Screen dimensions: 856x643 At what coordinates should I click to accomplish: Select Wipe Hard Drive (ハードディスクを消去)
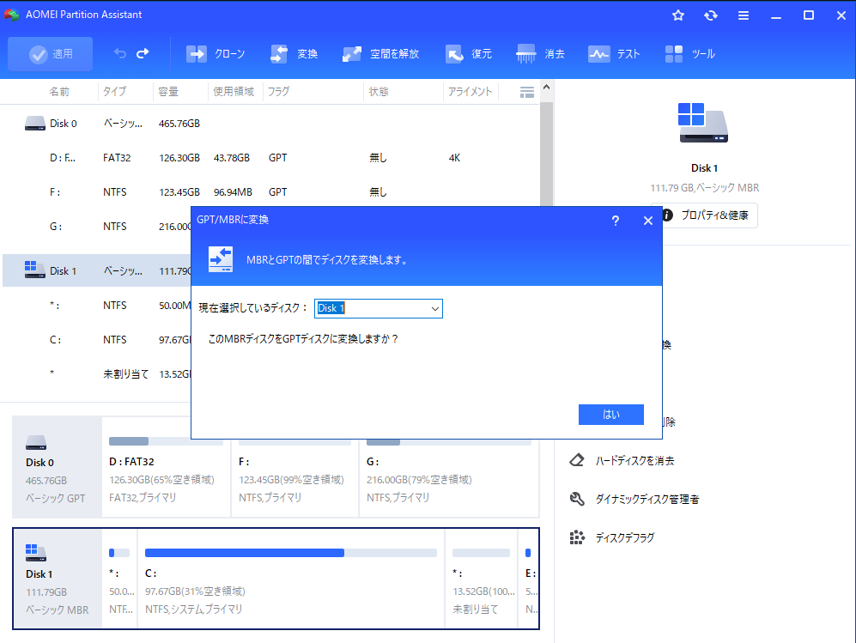point(634,461)
